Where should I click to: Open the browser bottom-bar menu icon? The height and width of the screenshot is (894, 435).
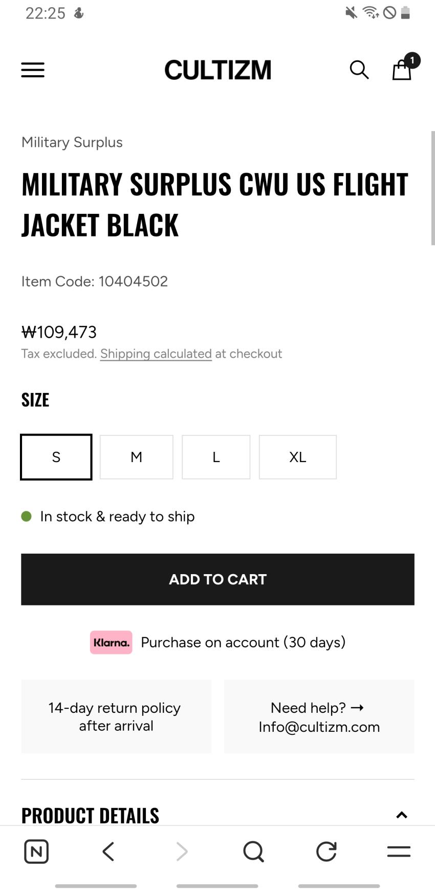click(399, 852)
